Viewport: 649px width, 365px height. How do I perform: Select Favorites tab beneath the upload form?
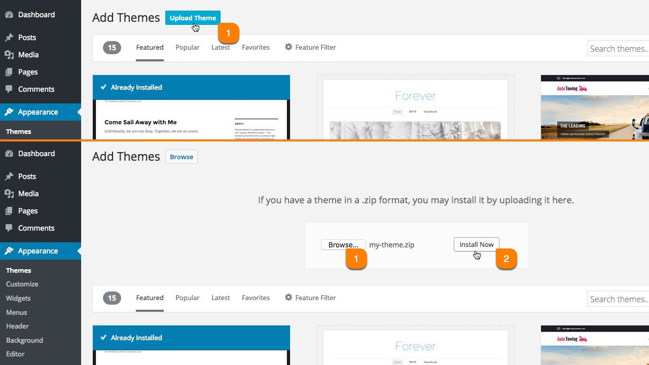click(256, 298)
